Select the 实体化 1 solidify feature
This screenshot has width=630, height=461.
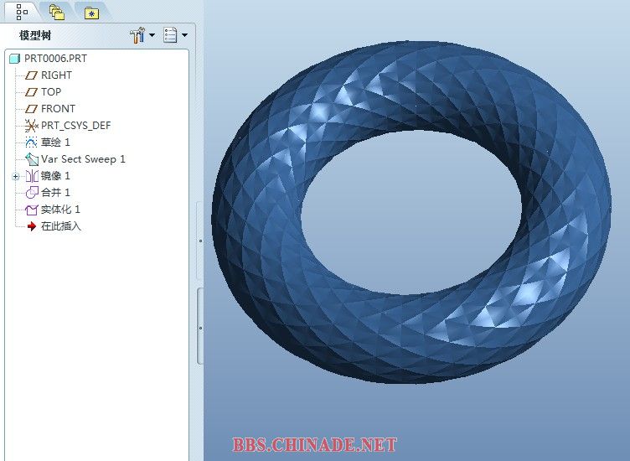[x=60, y=210]
